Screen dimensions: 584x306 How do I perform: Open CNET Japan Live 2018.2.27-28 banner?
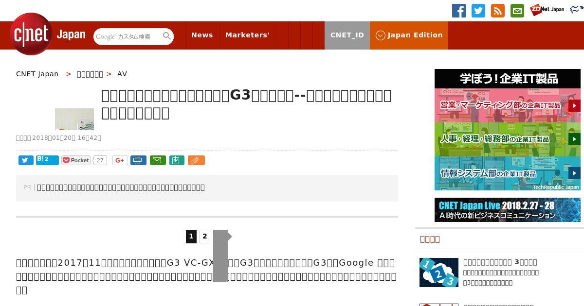508,210
